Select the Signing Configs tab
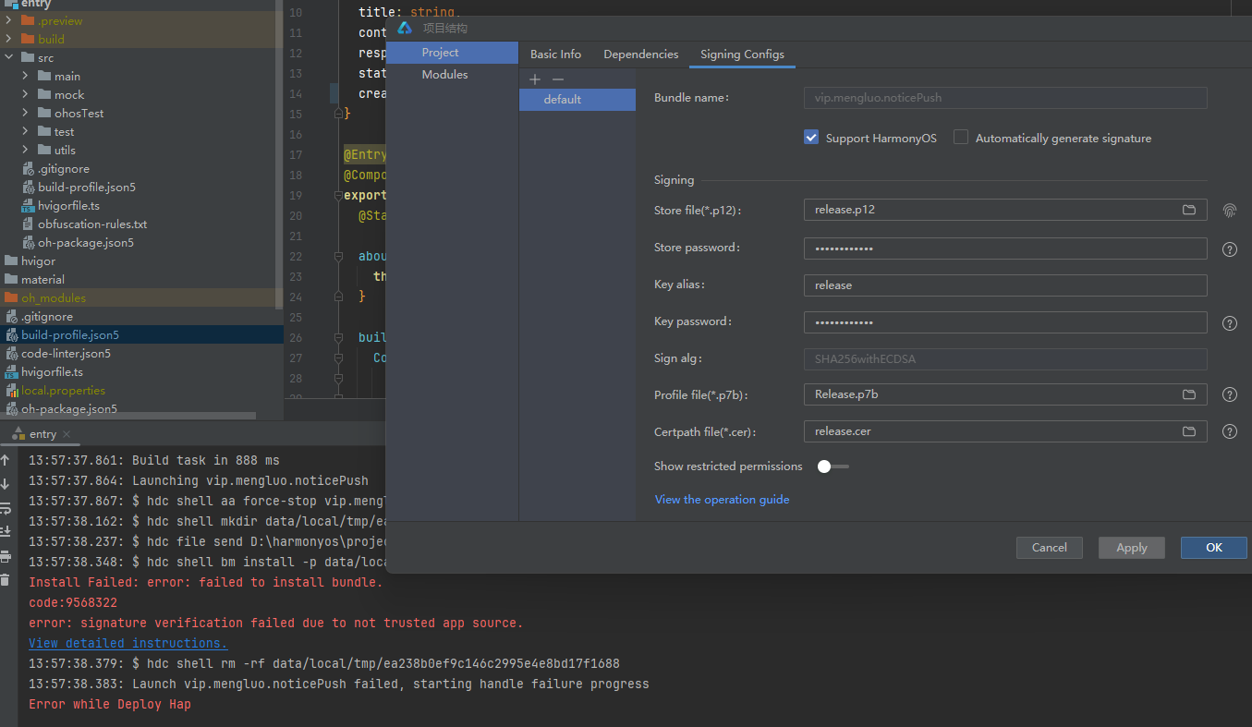Image resolution: width=1252 pixels, height=727 pixels. pyautogui.click(x=742, y=55)
